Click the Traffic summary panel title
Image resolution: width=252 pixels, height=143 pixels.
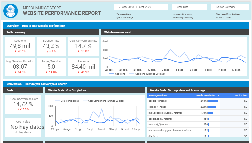pos(16,32)
